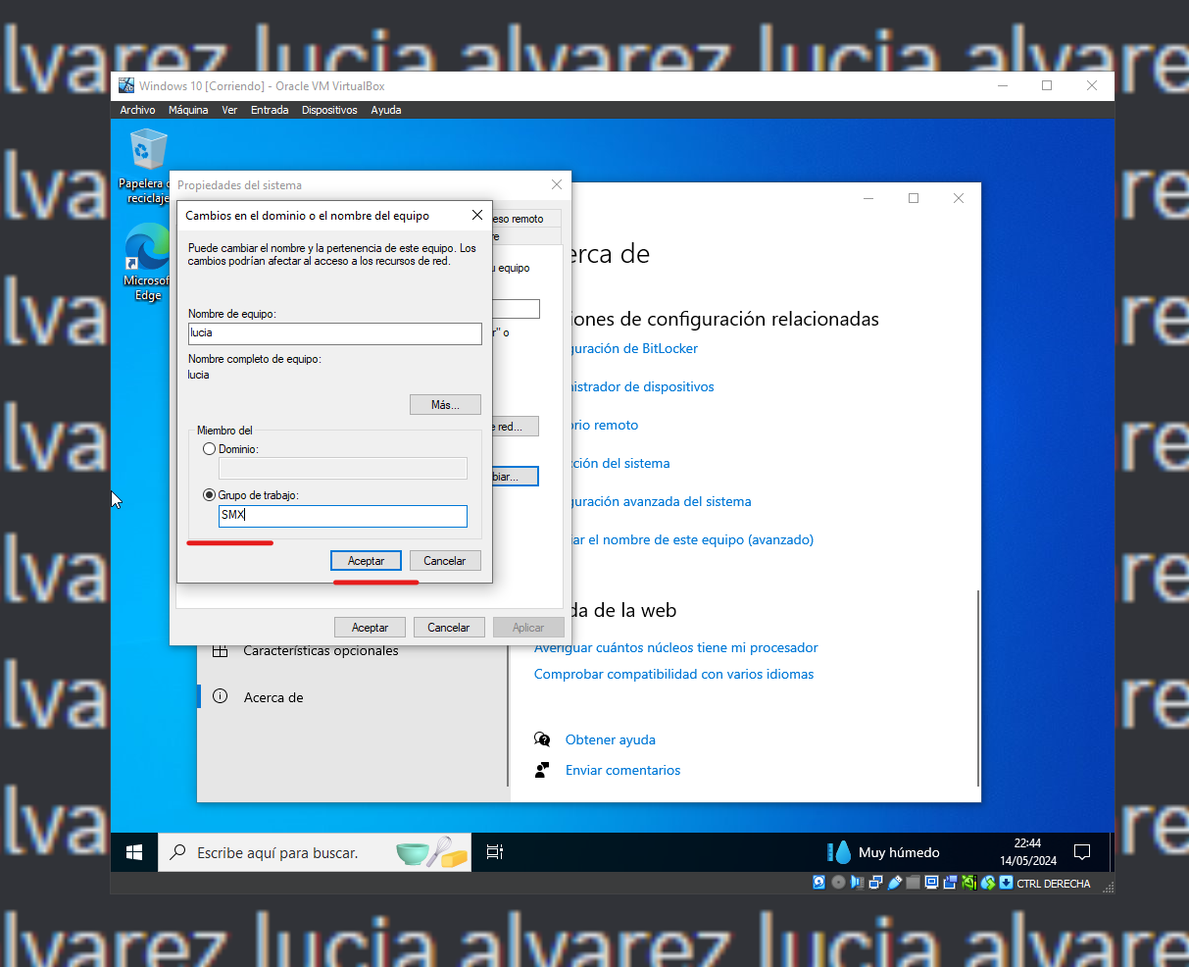Open the Máquina menu in VirtualBox

pyautogui.click(x=187, y=110)
